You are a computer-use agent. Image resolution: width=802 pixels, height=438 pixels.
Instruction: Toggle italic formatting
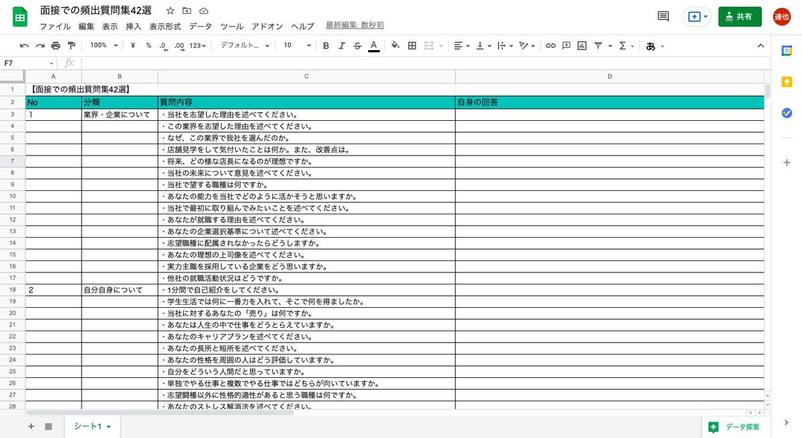click(x=342, y=45)
